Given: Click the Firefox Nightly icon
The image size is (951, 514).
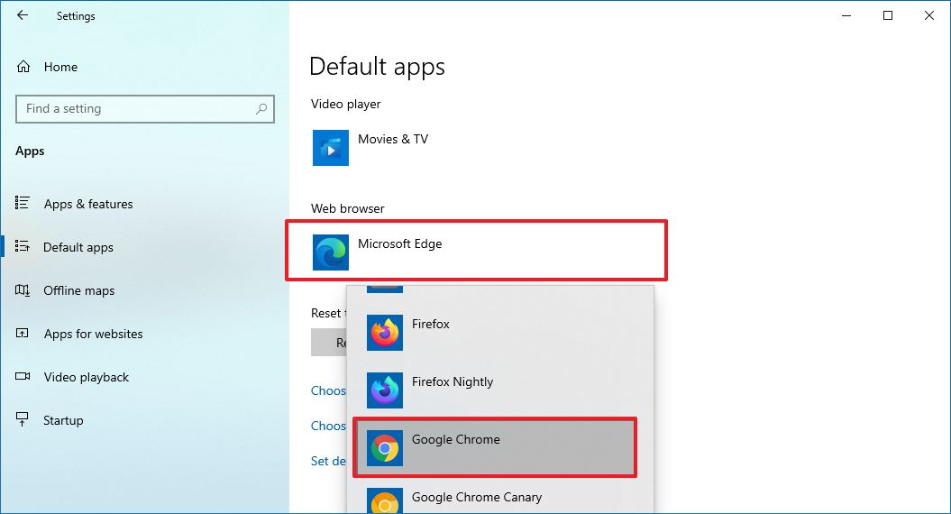Looking at the screenshot, I should pos(385,390).
